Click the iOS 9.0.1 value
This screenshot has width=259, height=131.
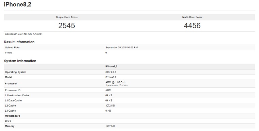111,72
